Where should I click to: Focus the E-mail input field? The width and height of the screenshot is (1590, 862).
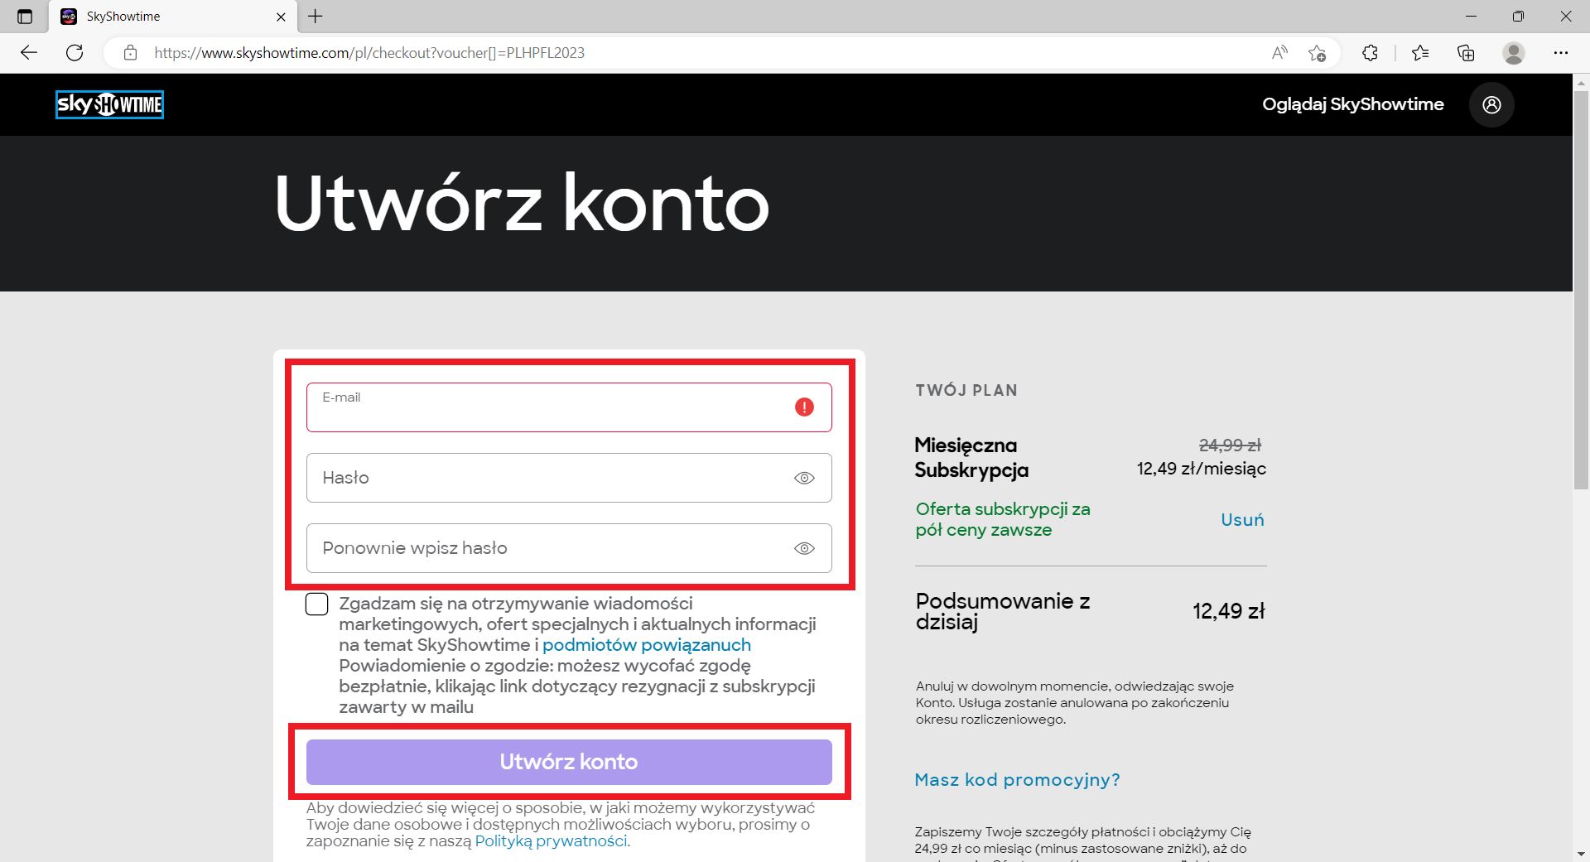click(569, 407)
